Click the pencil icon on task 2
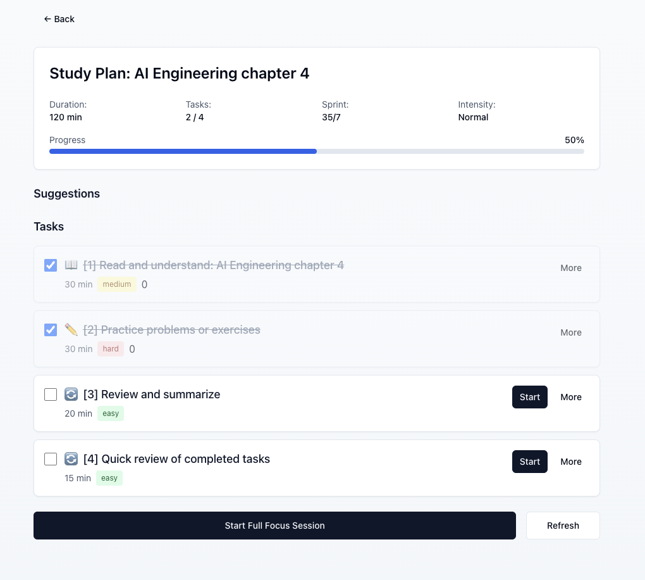The image size is (645, 580). point(71,330)
